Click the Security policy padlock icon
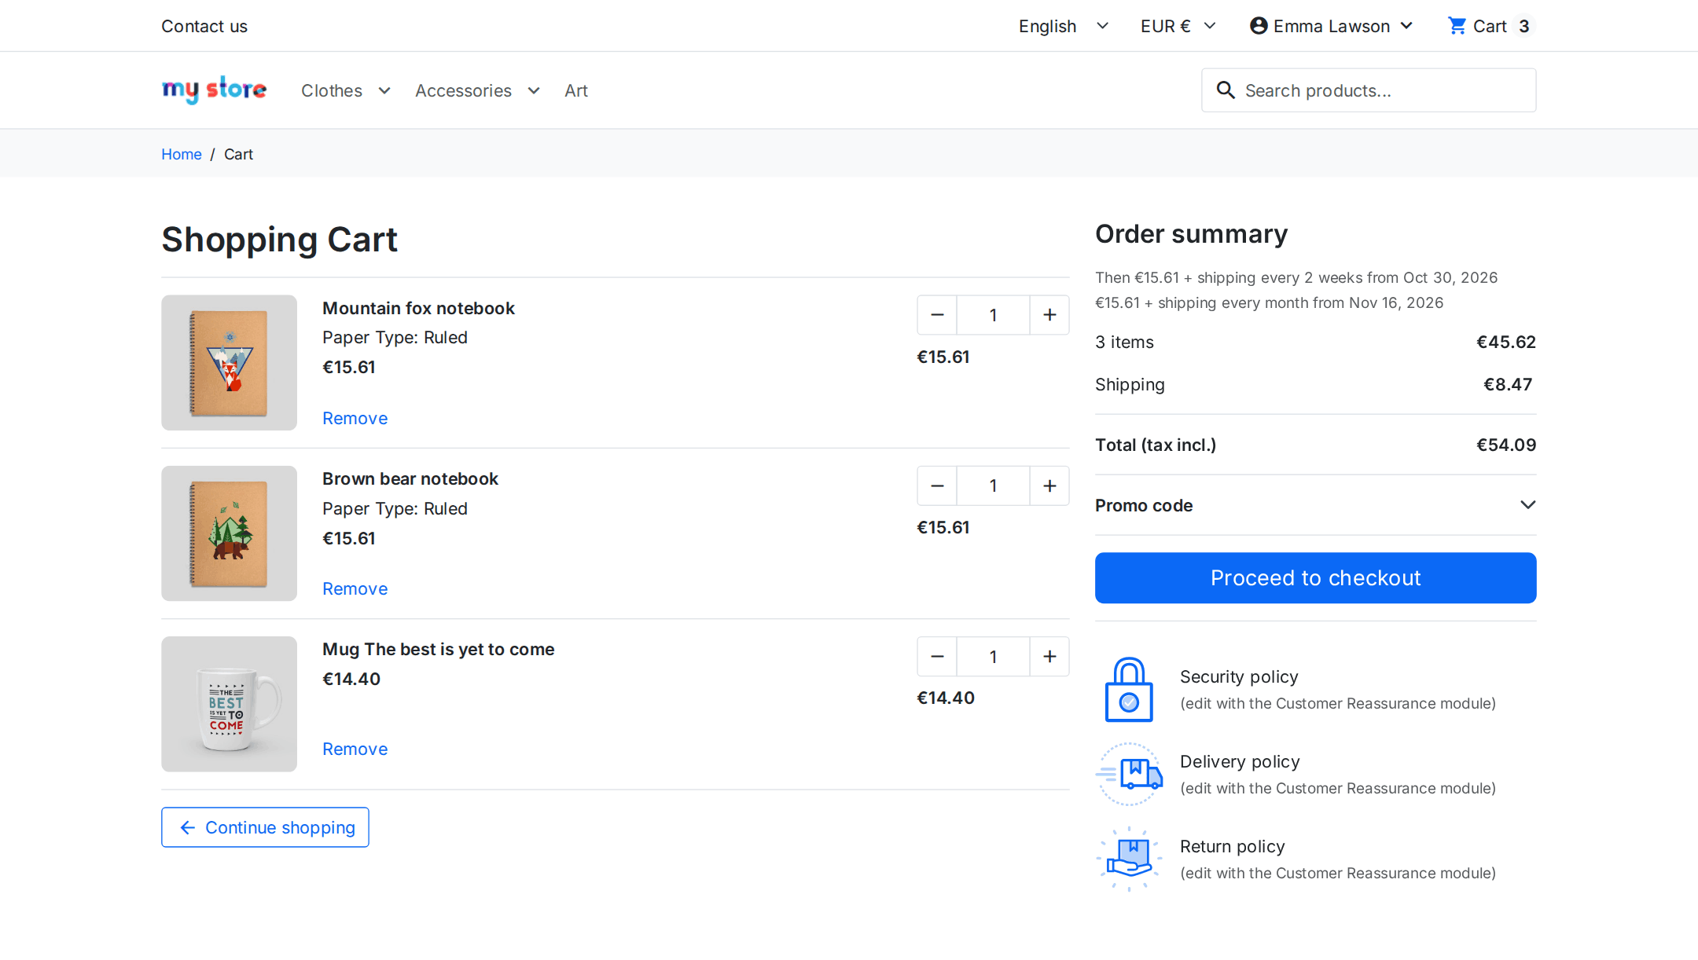The height and width of the screenshot is (960, 1698). [1129, 690]
